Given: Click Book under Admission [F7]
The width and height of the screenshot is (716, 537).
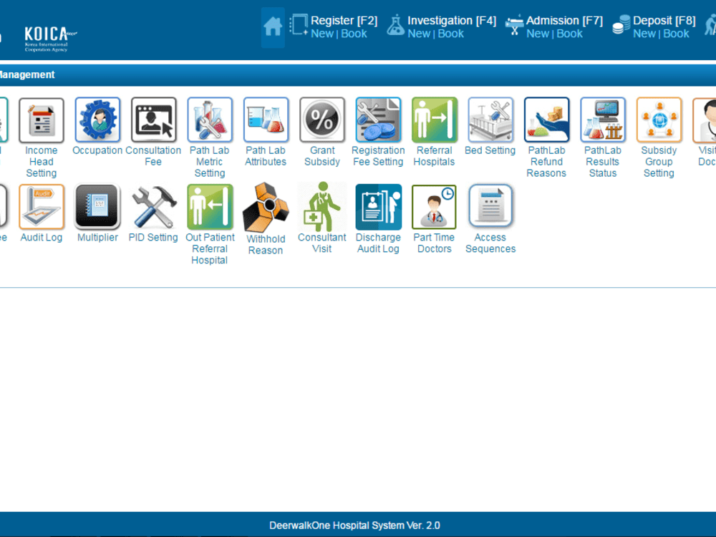Looking at the screenshot, I should [x=569, y=34].
